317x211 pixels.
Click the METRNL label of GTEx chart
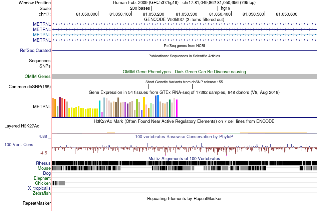click(42, 106)
